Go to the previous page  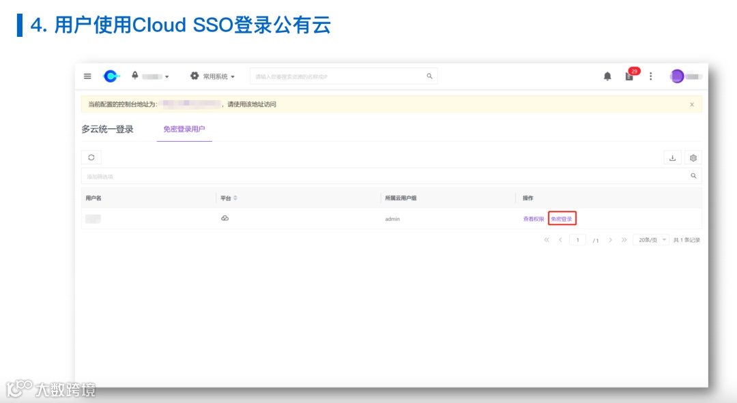click(560, 240)
